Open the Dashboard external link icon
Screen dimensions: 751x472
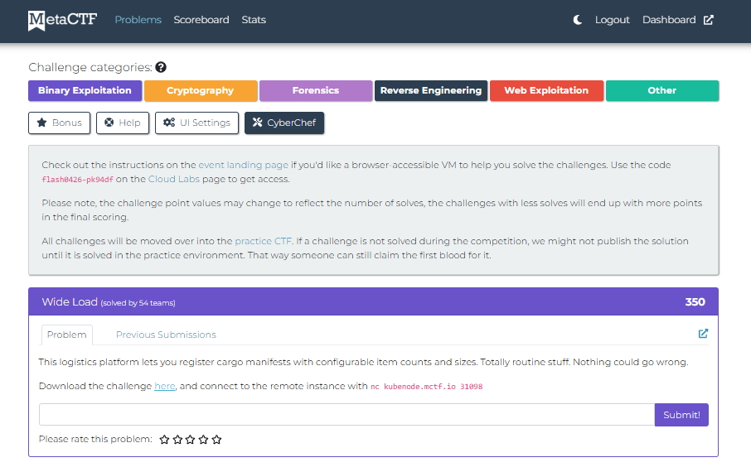tap(709, 20)
